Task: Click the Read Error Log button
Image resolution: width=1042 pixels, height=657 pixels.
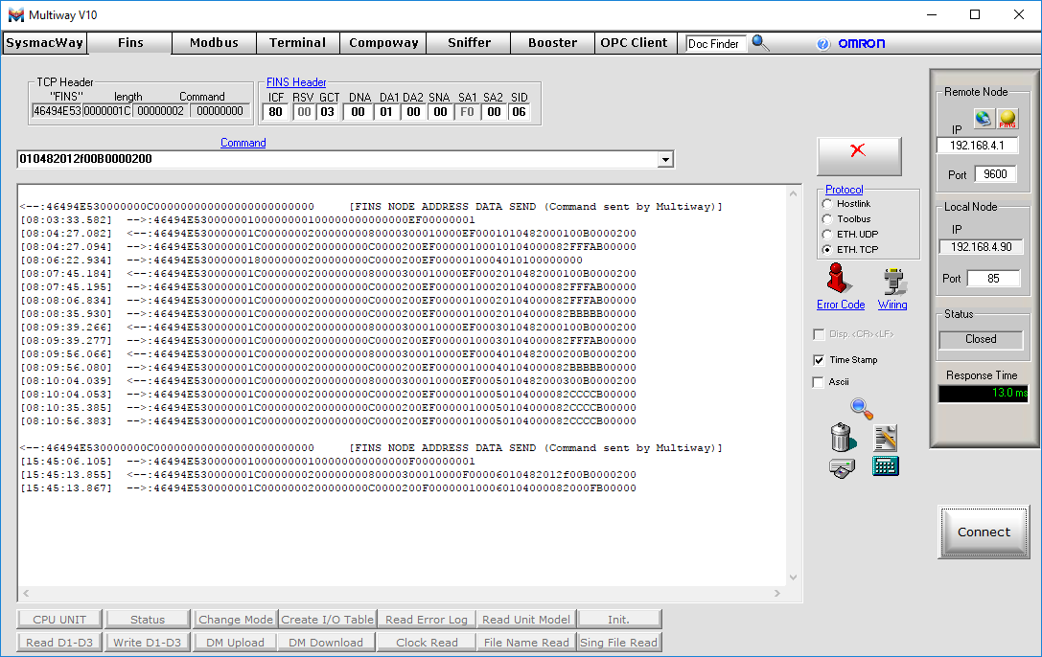Action: point(427,620)
